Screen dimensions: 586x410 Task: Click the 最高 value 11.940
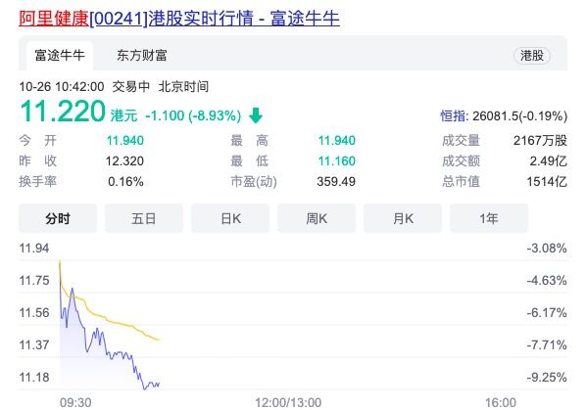337,141
